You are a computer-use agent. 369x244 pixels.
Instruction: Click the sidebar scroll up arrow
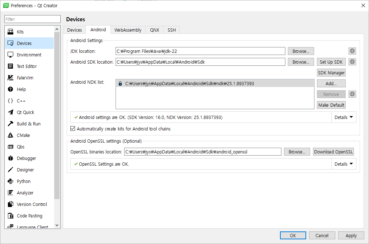point(57,29)
